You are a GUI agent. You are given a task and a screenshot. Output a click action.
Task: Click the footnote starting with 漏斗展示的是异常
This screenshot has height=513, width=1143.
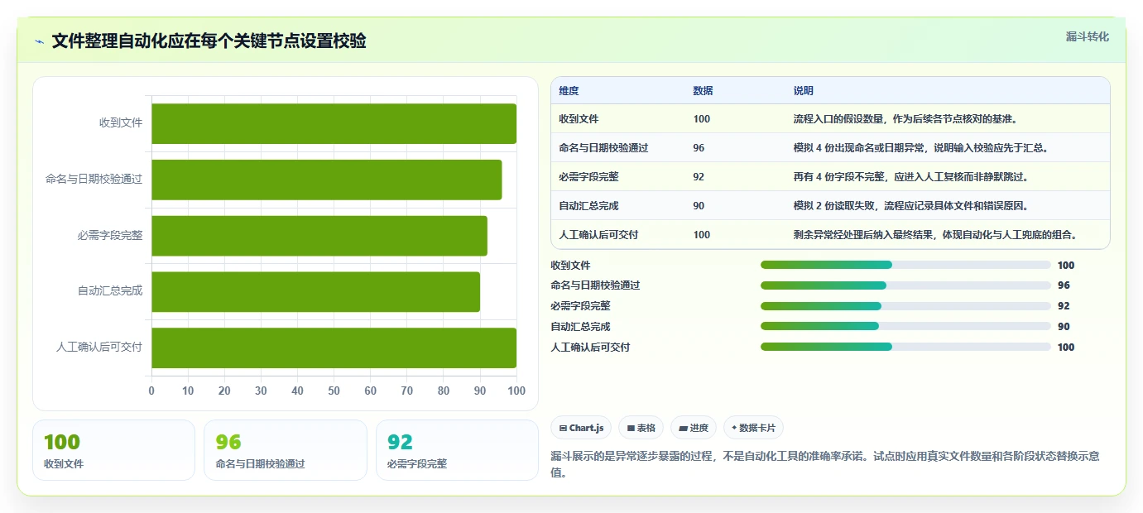pos(825,464)
